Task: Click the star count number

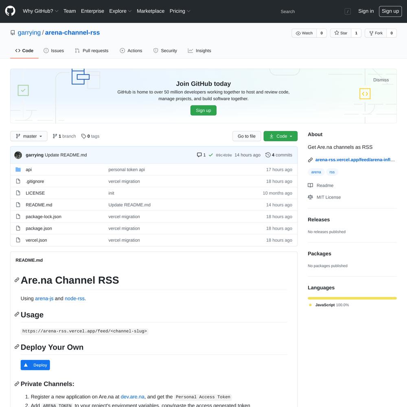Action: (356, 33)
